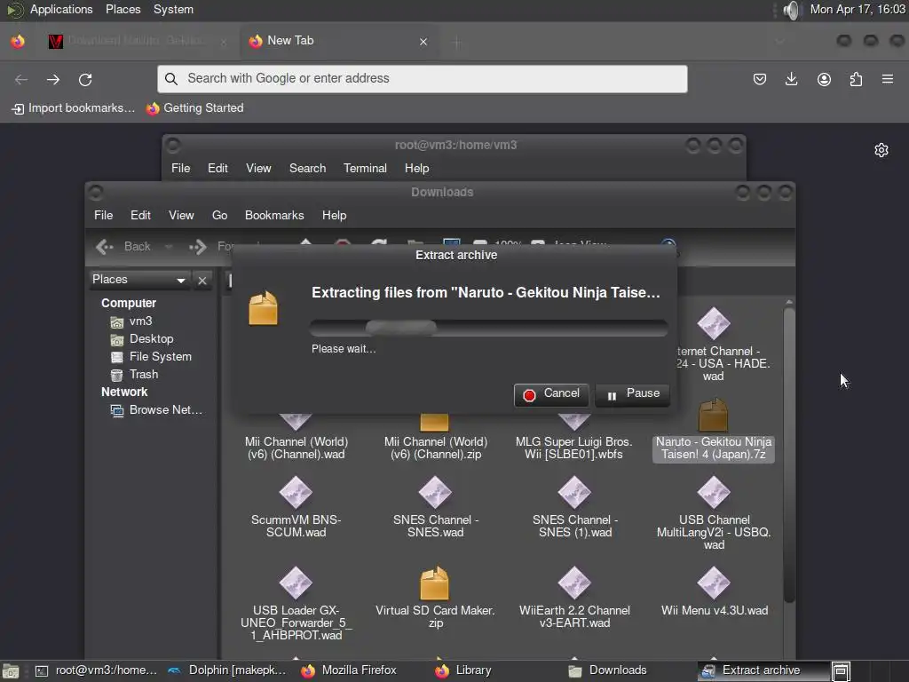Viewport: 909px width, 682px height.
Task: Select USB Loader GX forwarder wad icon
Action: [x=296, y=583]
